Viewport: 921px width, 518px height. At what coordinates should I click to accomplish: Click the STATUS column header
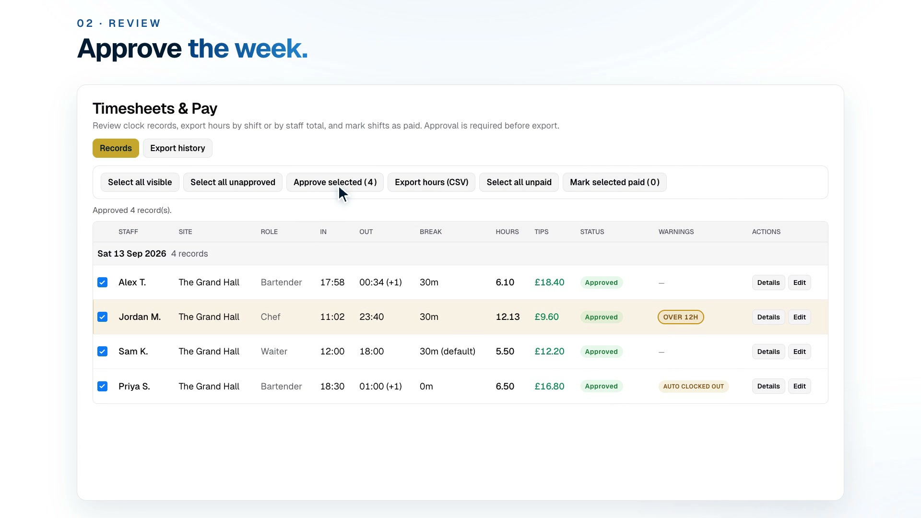click(592, 232)
